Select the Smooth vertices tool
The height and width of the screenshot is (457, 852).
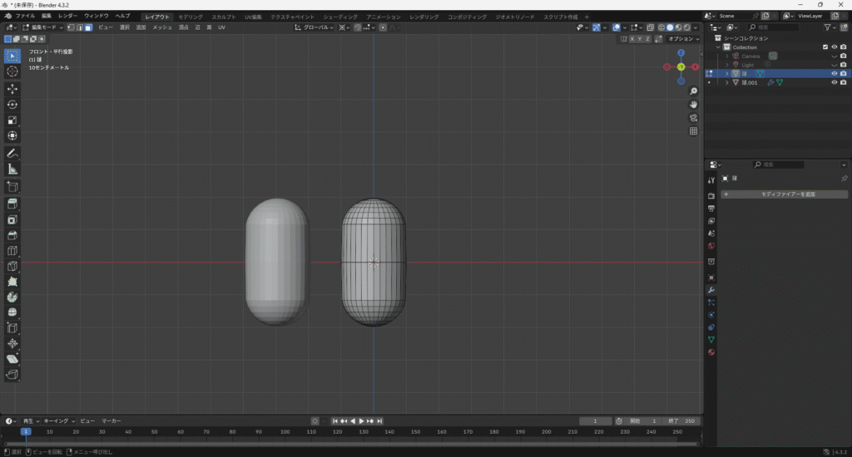click(x=12, y=312)
